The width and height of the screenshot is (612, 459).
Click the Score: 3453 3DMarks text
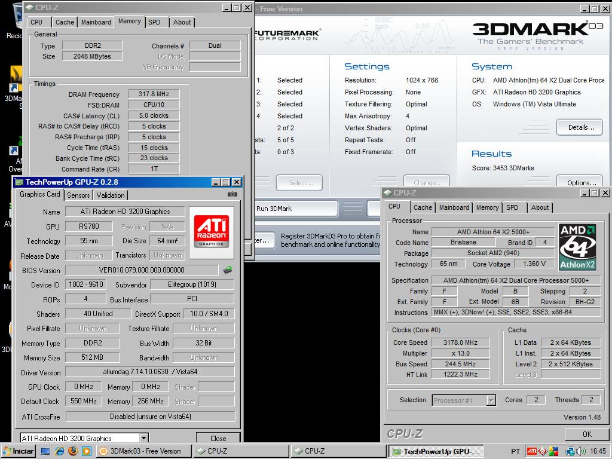[x=503, y=168]
